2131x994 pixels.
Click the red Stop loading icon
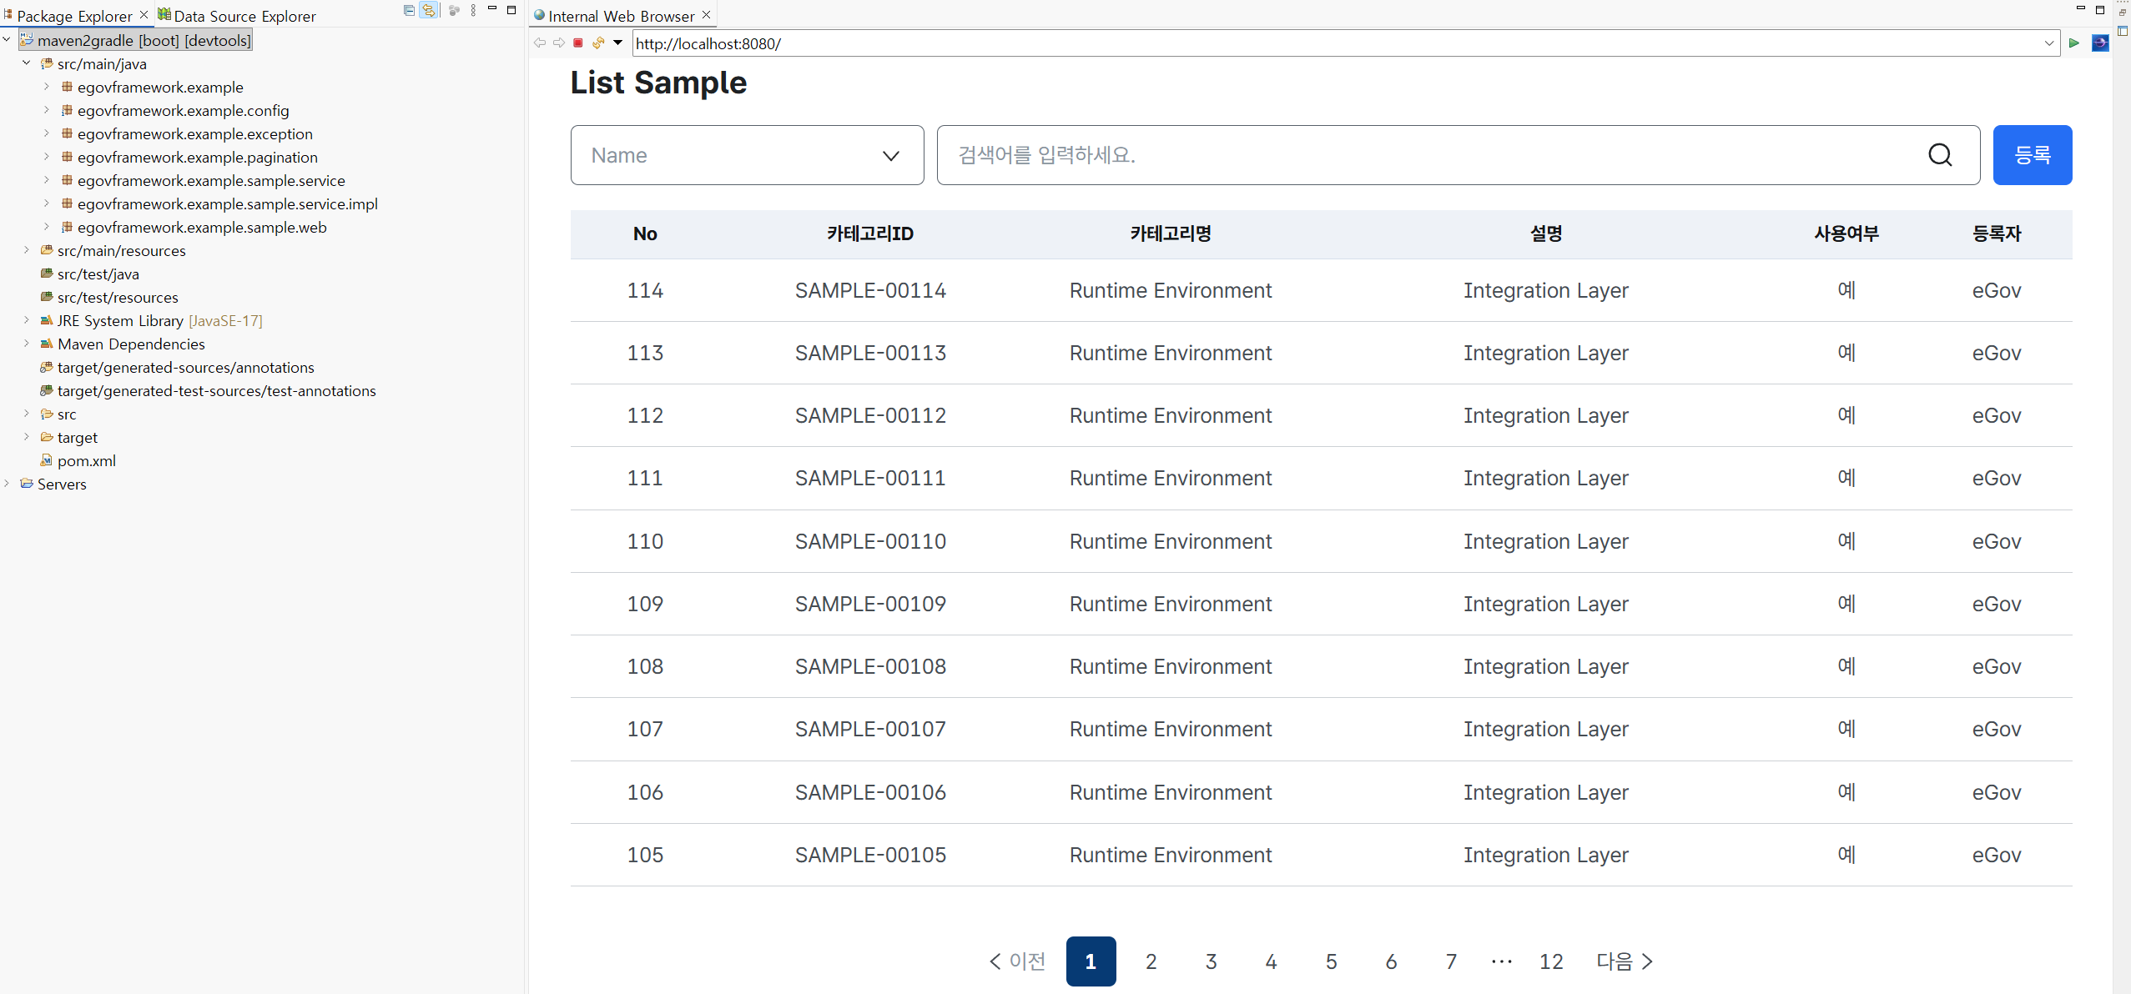coord(578,43)
